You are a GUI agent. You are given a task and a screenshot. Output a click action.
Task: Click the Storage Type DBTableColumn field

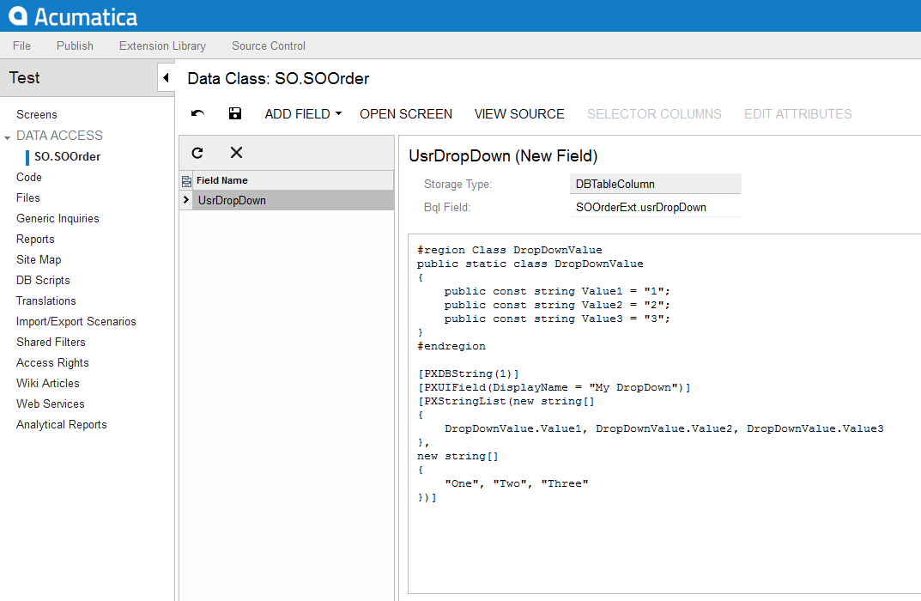pos(656,184)
